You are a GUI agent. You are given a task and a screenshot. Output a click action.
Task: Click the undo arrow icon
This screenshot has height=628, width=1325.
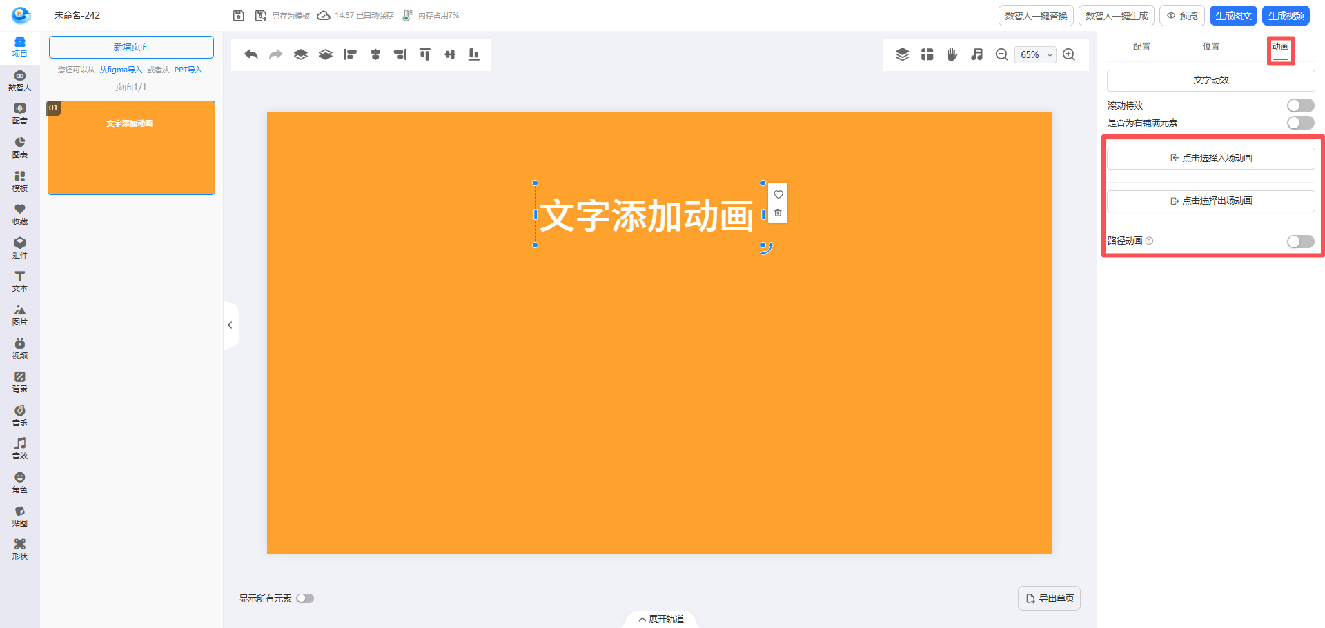(251, 54)
